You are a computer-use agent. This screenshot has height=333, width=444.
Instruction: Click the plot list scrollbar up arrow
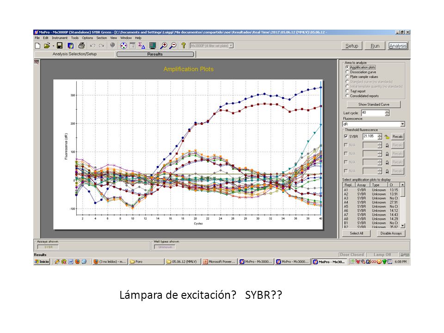pyautogui.click(x=403, y=185)
